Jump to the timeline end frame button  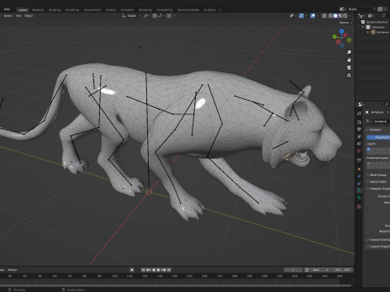point(169,270)
